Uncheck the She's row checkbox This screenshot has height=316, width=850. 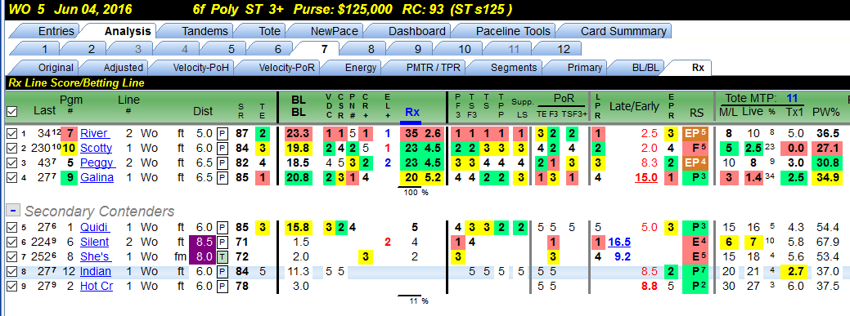11,256
